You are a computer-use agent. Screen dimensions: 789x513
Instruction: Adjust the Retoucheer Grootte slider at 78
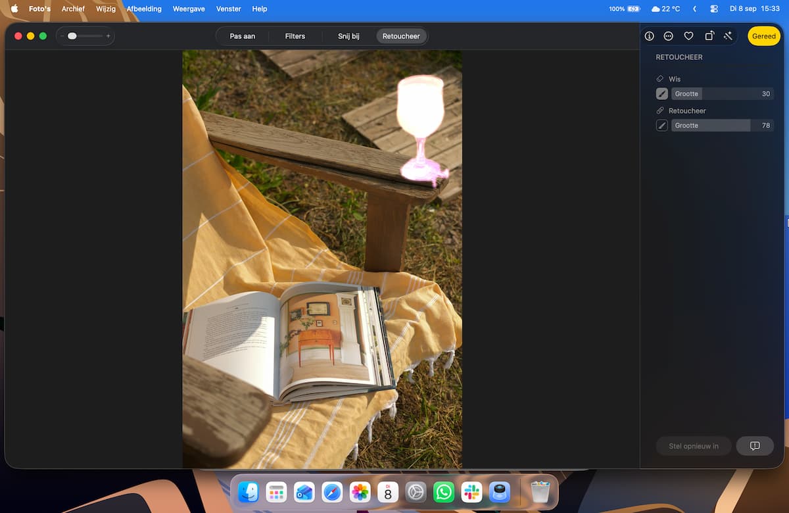click(723, 126)
